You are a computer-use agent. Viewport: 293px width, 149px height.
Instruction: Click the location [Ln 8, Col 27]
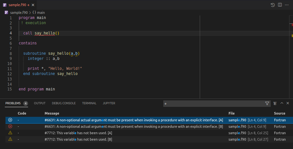258,139
